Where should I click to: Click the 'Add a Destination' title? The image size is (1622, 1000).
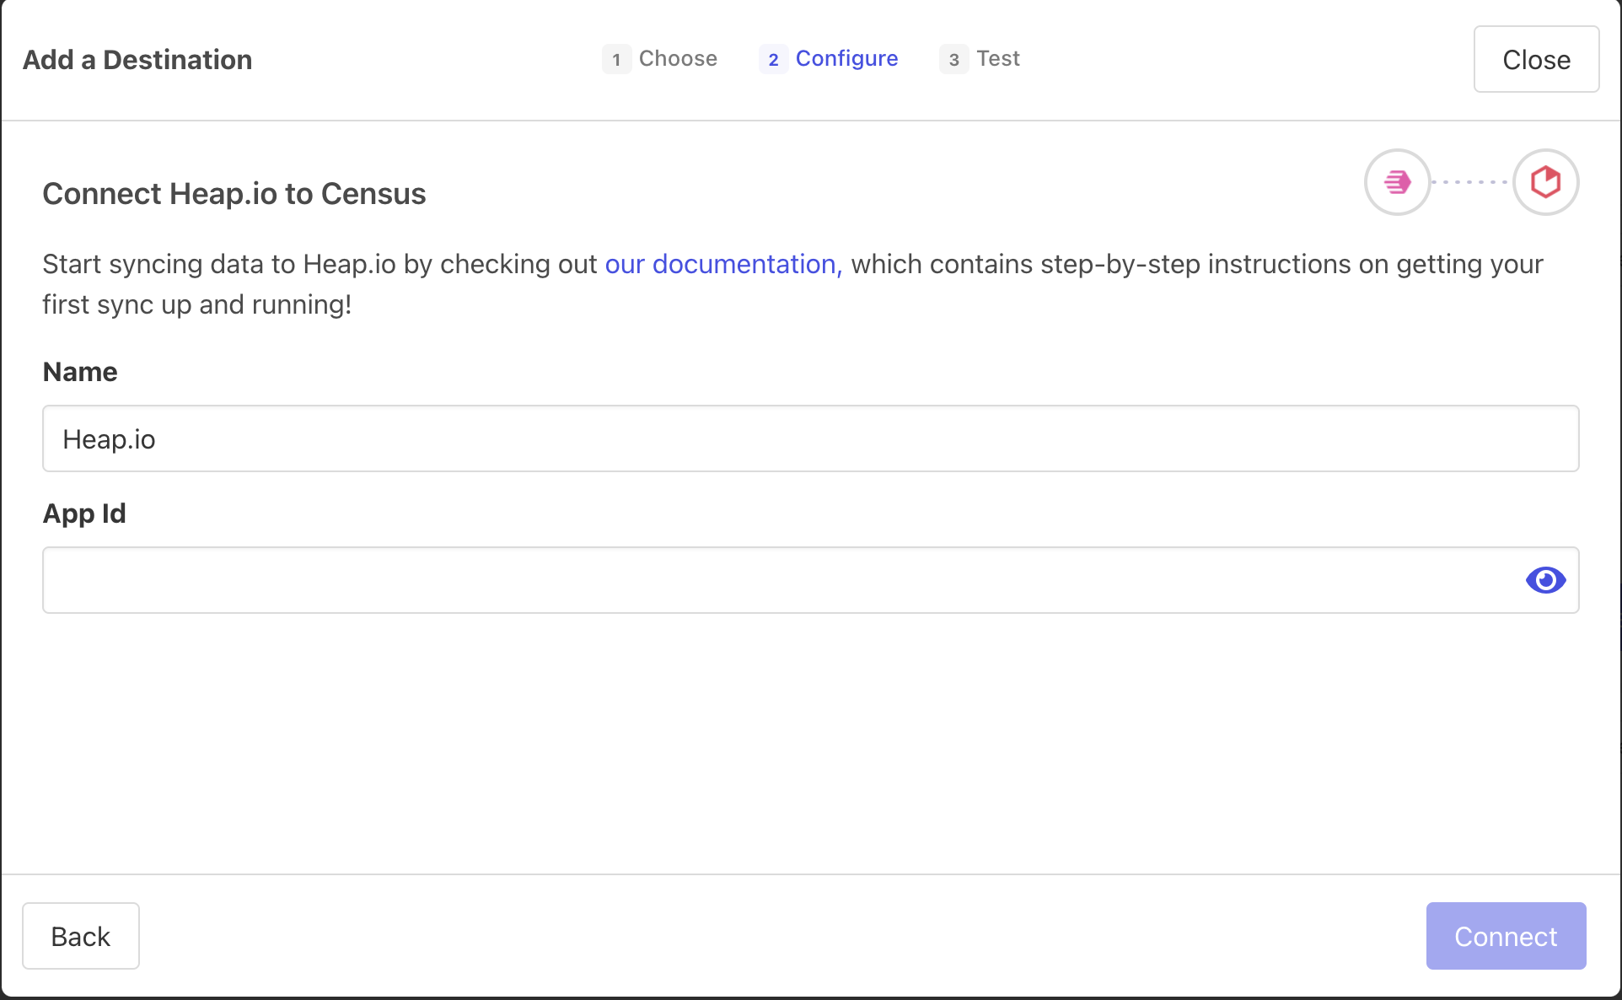[x=137, y=60]
